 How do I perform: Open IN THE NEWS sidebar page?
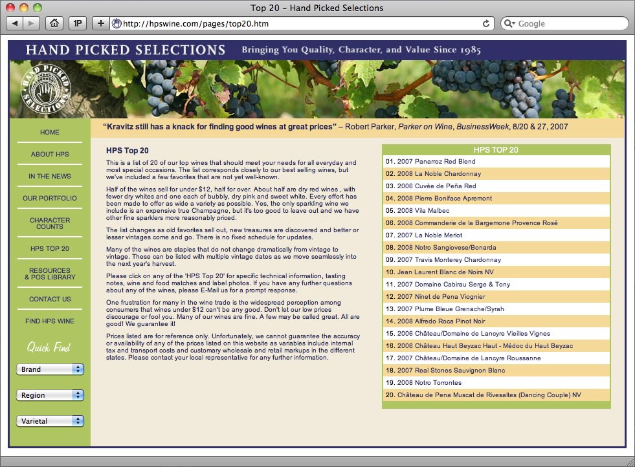(49, 176)
